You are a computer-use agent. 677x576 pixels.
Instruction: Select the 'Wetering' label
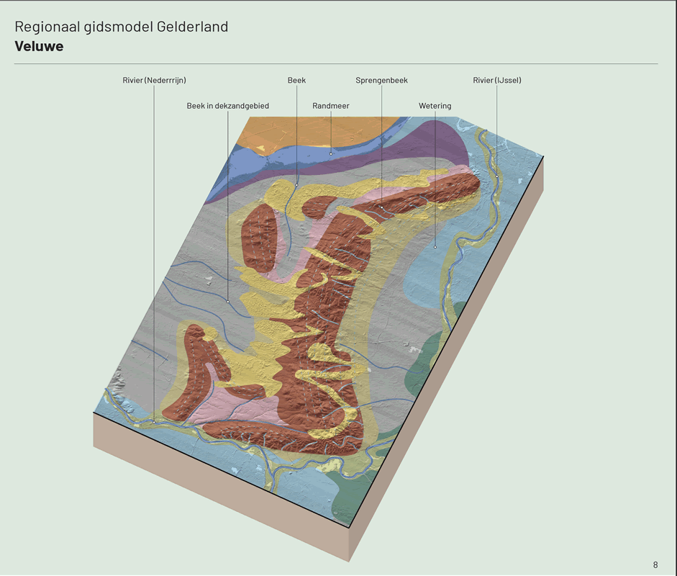(435, 106)
